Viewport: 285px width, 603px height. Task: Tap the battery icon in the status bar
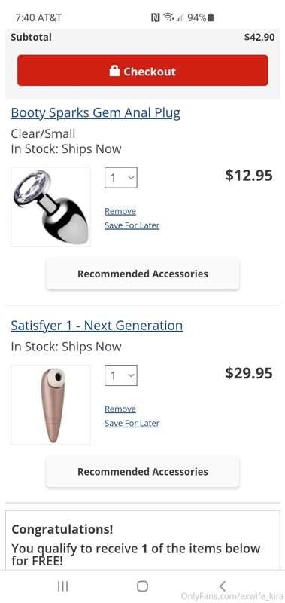pyautogui.click(x=211, y=17)
